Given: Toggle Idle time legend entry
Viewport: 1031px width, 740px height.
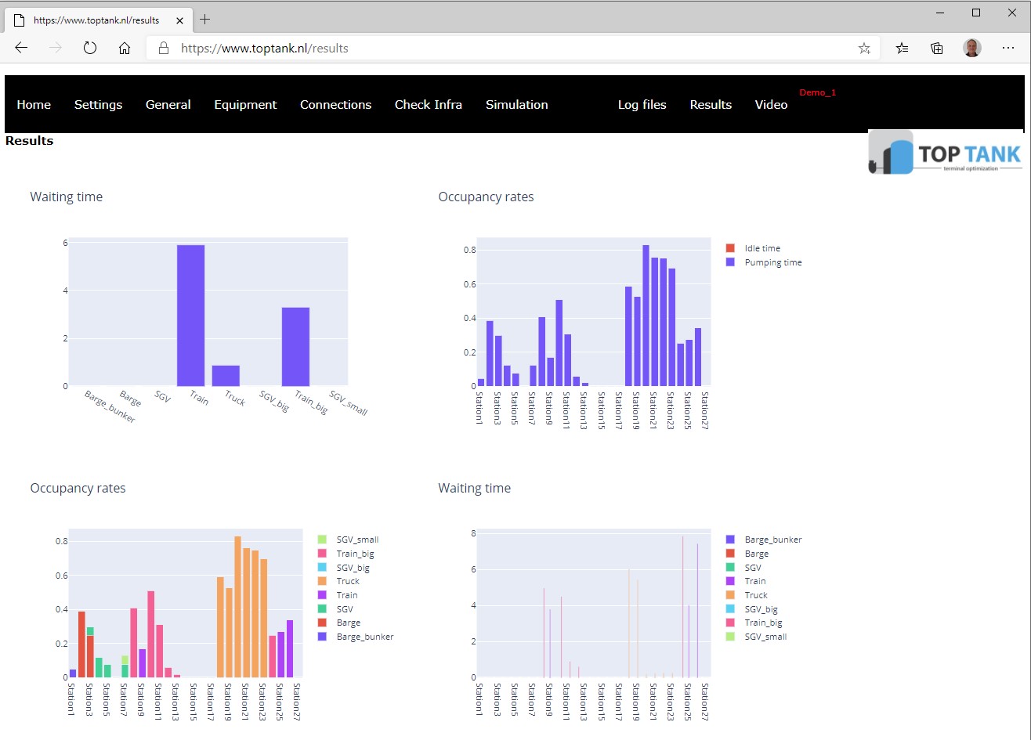Looking at the screenshot, I should 761,248.
